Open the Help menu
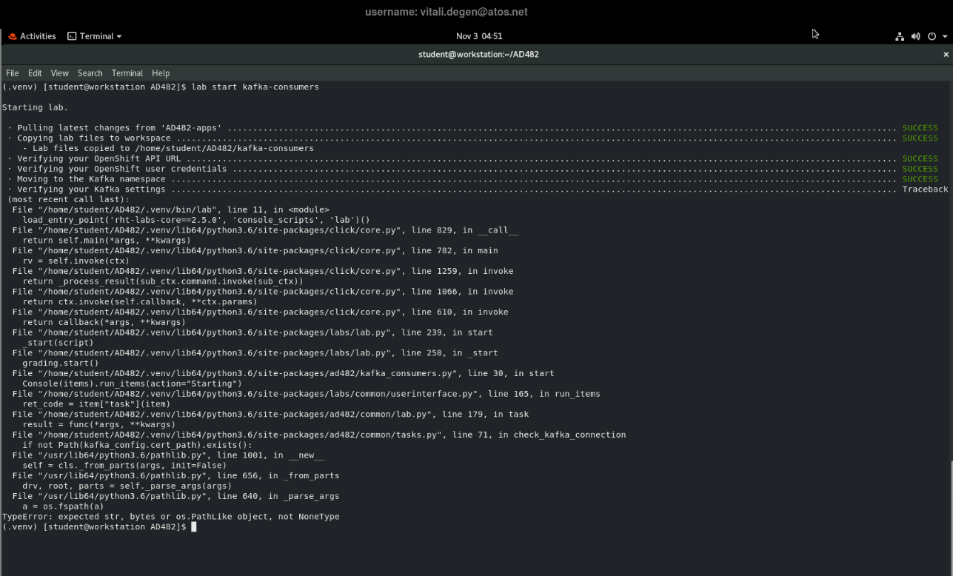Viewport: 953px width, 576px height. click(x=161, y=73)
